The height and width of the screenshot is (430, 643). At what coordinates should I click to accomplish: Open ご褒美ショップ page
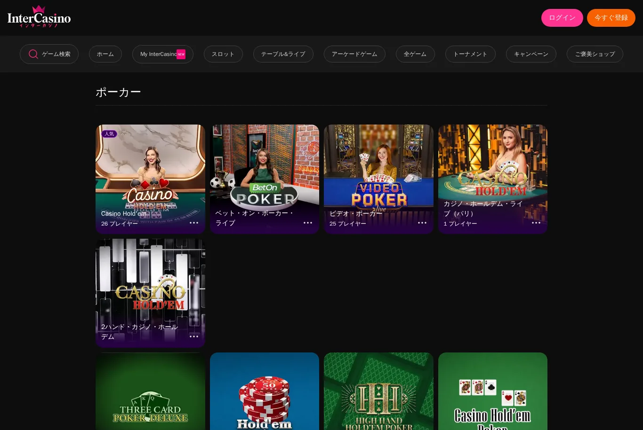click(595, 54)
